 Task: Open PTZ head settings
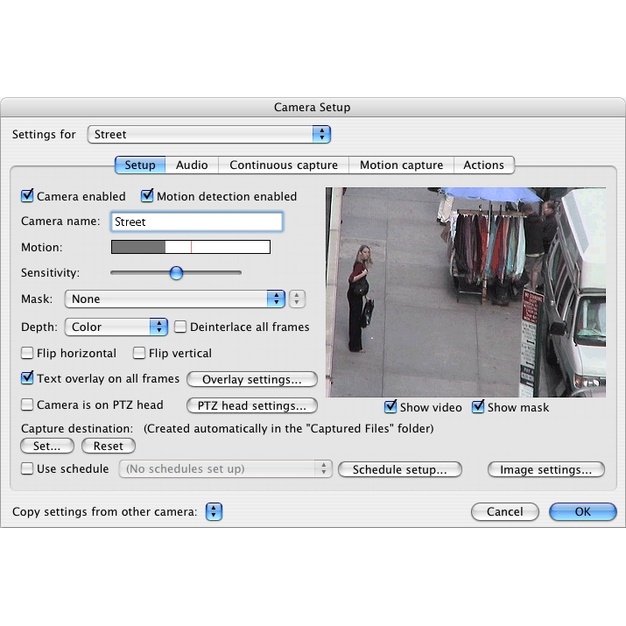click(x=251, y=405)
